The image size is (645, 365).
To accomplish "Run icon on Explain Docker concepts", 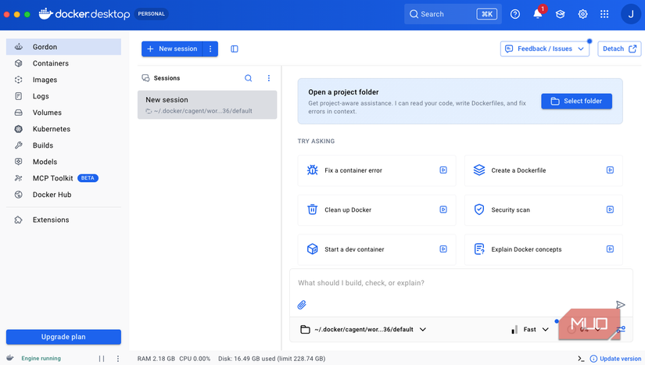I will click(x=610, y=249).
